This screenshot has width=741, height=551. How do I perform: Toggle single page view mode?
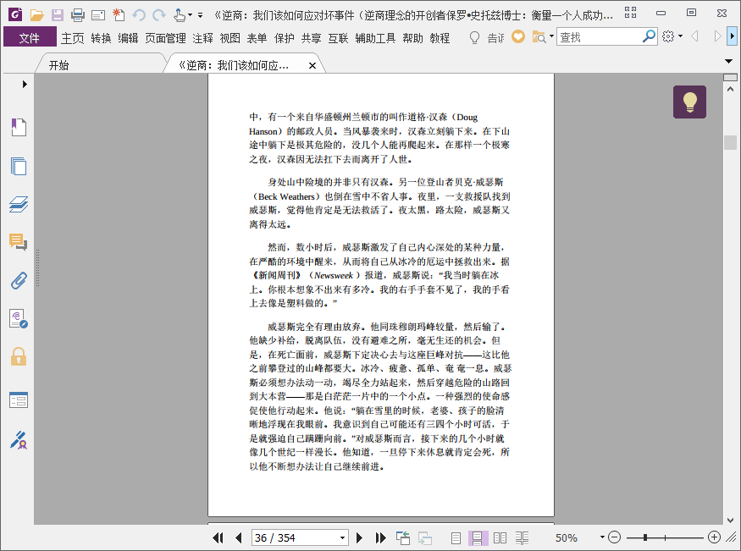456,537
